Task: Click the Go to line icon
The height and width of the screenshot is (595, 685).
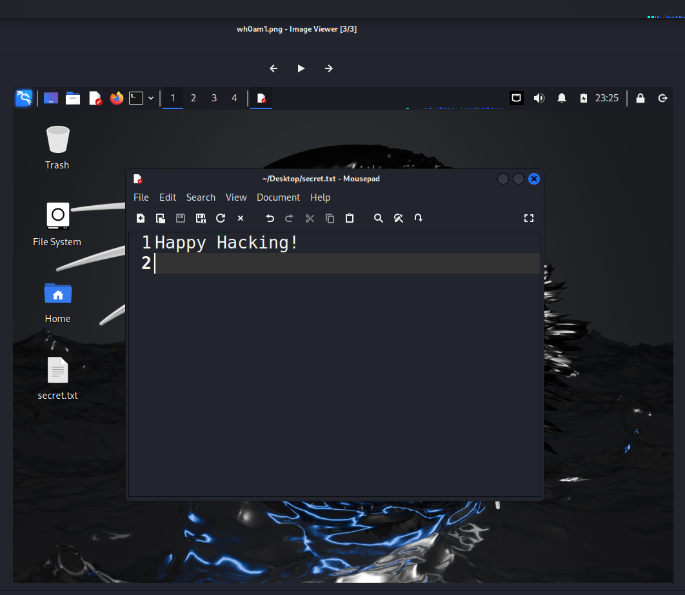Action: point(419,218)
